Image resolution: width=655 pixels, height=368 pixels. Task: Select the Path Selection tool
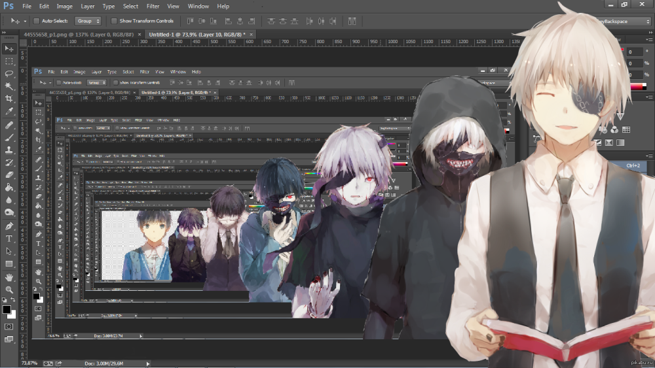pyautogui.click(x=9, y=251)
